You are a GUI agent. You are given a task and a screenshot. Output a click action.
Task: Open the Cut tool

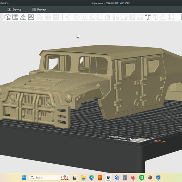click(x=100, y=17)
